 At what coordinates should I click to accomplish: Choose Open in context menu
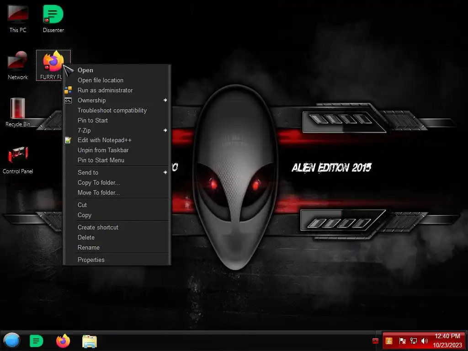(117, 70)
